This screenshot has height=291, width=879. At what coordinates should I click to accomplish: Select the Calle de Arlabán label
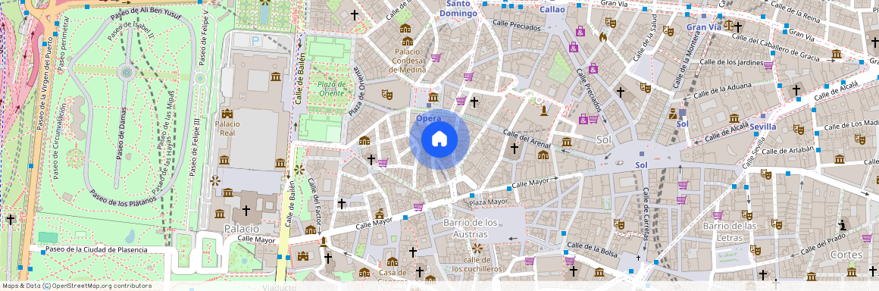pyautogui.click(x=787, y=150)
